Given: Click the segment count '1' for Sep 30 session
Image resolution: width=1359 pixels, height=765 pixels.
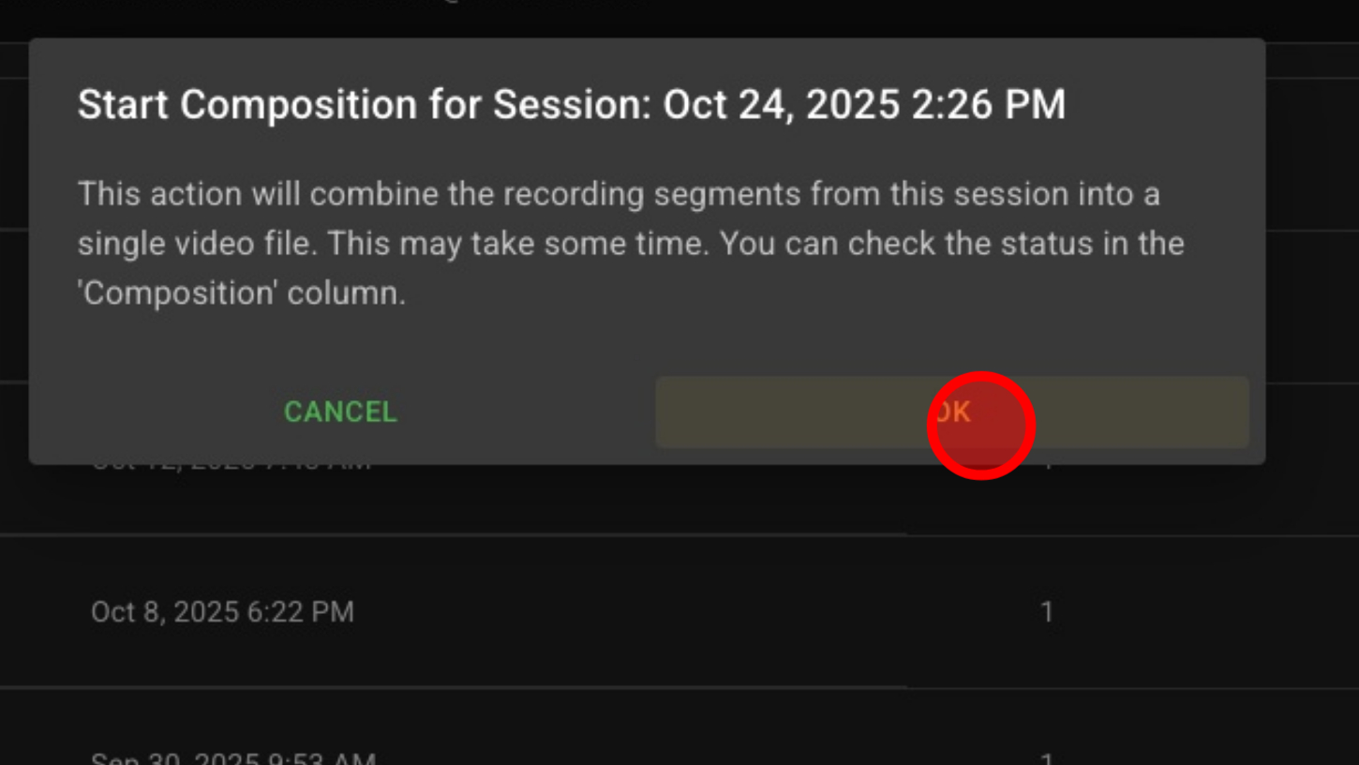Looking at the screenshot, I should [x=1047, y=757].
